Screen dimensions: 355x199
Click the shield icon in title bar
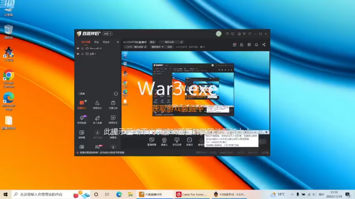(x=233, y=34)
